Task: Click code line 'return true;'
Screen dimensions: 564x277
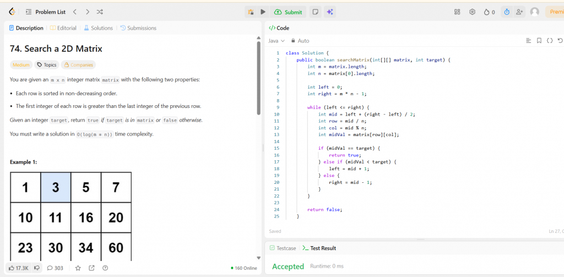Action: pos(345,155)
